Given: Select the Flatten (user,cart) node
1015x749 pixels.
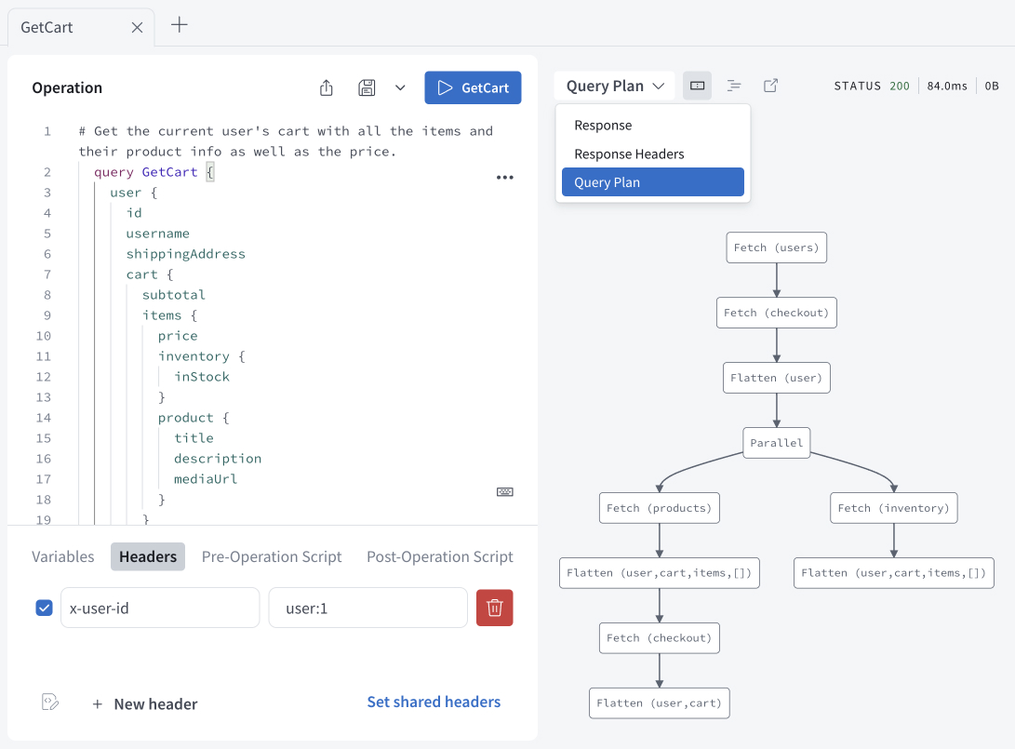Looking at the screenshot, I should (659, 703).
